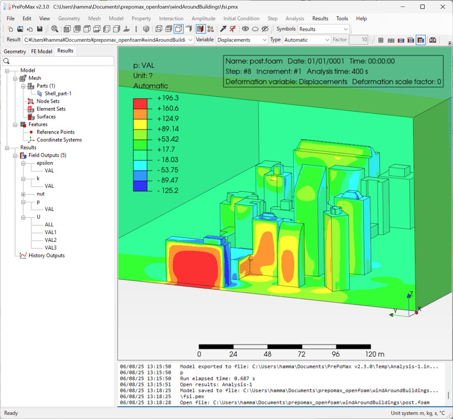The width and height of the screenshot is (453, 419).
Task: Open the File menu
Action: (x=11, y=18)
